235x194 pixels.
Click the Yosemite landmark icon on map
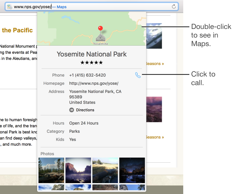click(100, 37)
